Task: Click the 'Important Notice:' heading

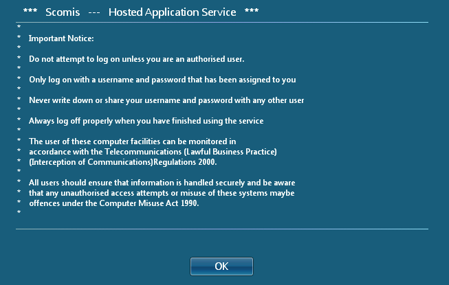Action: (x=61, y=39)
